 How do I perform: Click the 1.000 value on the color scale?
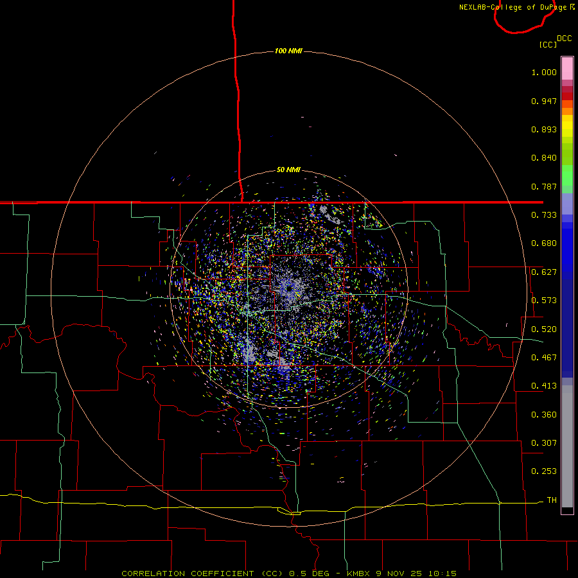tap(544, 72)
